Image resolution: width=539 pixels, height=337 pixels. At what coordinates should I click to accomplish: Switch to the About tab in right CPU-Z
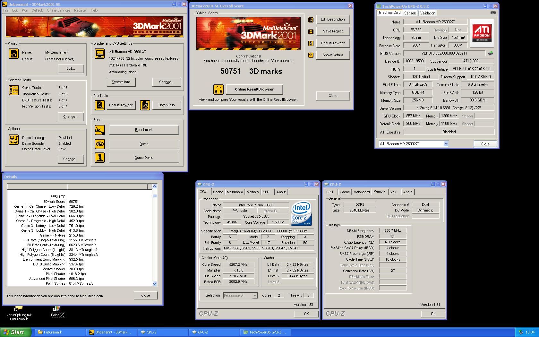[x=408, y=192]
